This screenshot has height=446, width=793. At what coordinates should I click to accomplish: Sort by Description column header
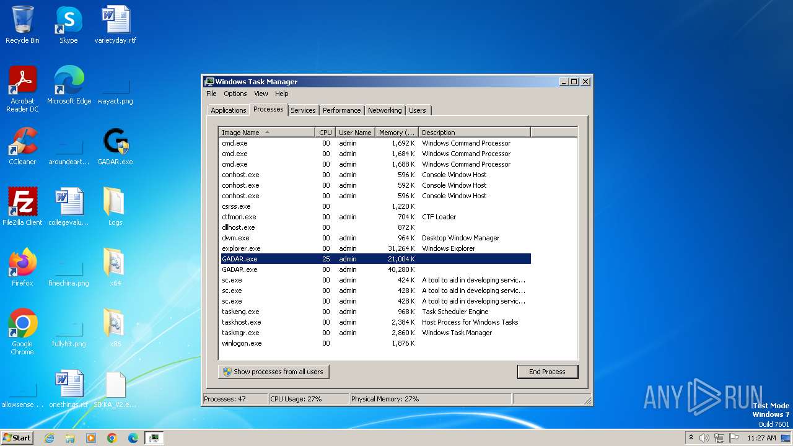tap(475, 132)
